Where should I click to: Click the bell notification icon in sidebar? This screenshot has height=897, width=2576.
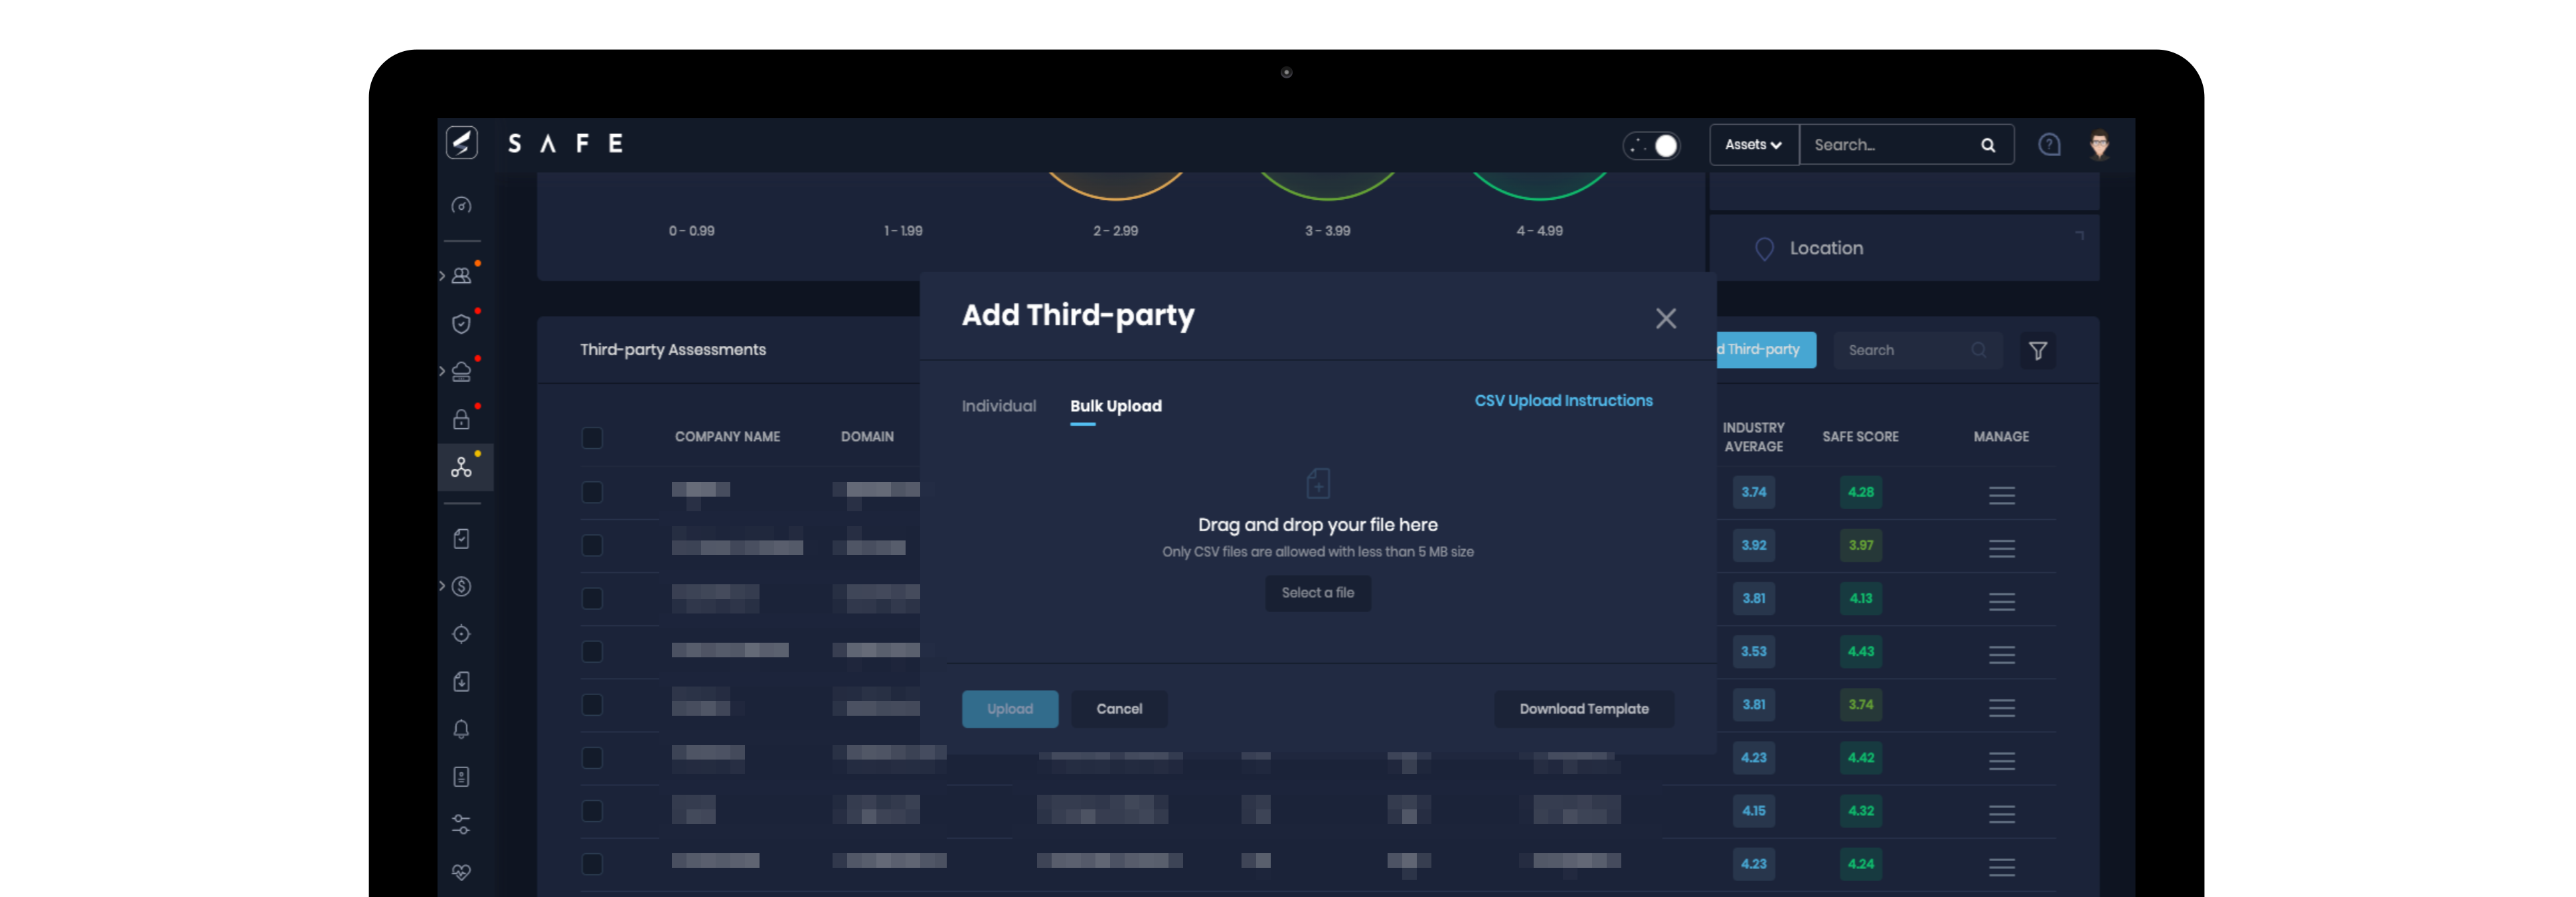click(461, 728)
